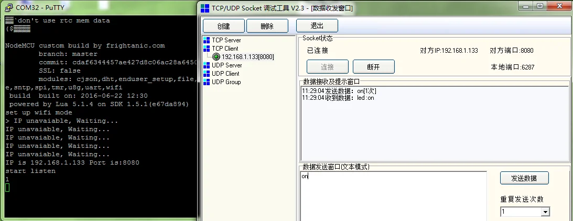Click into the data send text box containing 'on'
The image size is (573, 221).
(393, 196)
